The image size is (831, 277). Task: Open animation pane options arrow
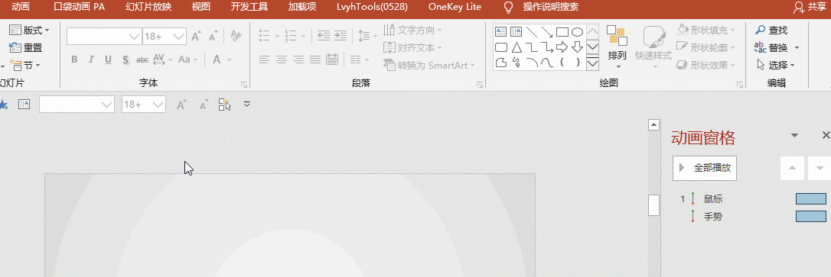click(794, 136)
